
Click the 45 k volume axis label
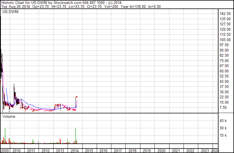tap(223, 121)
